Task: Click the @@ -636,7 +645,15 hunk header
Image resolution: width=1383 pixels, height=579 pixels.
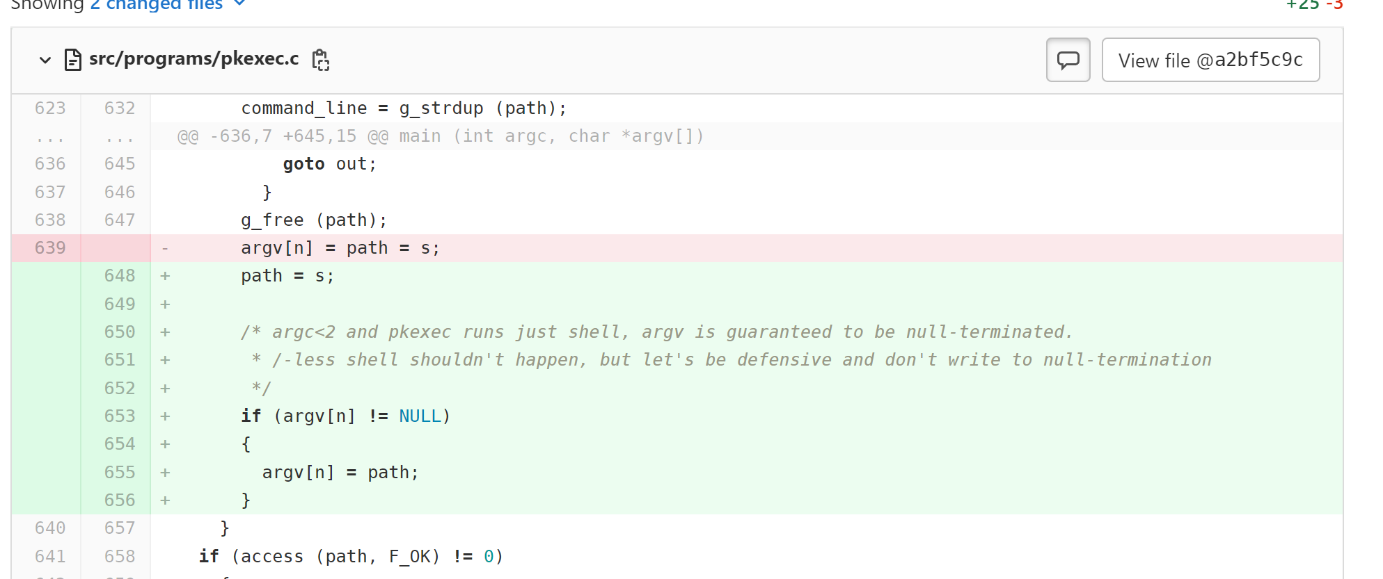Action: (x=440, y=136)
